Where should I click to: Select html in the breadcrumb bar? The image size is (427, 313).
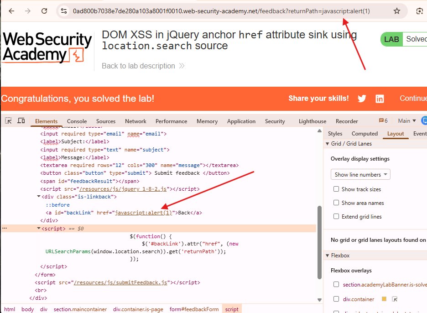[x=10, y=309]
